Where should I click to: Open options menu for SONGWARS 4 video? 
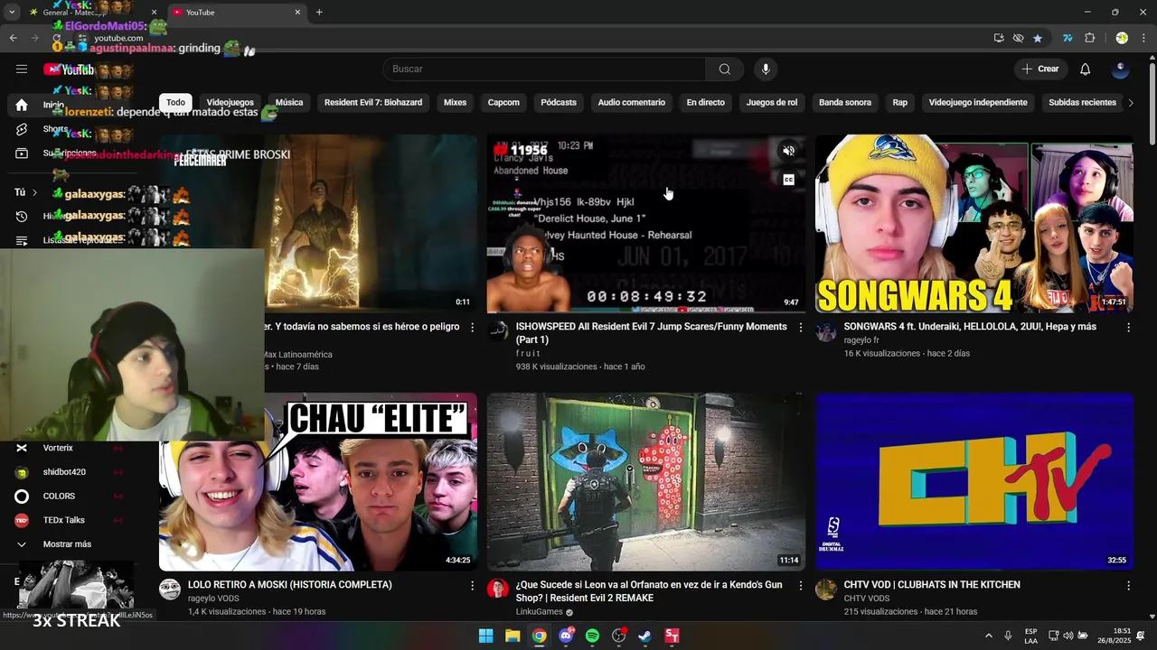(x=1128, y=328)
